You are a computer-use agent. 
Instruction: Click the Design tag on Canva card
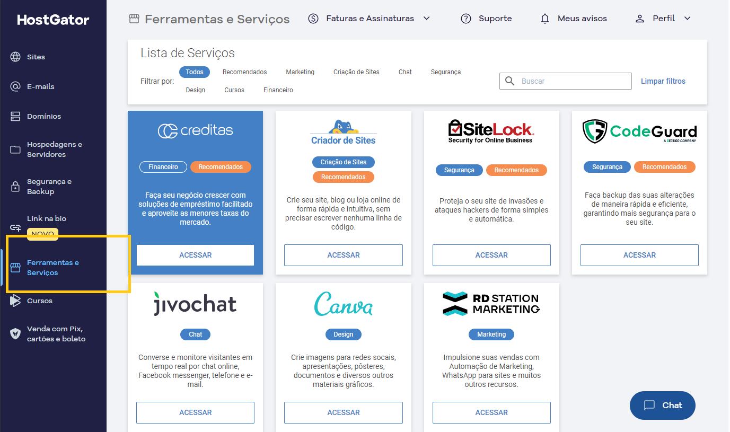(344, 334)
